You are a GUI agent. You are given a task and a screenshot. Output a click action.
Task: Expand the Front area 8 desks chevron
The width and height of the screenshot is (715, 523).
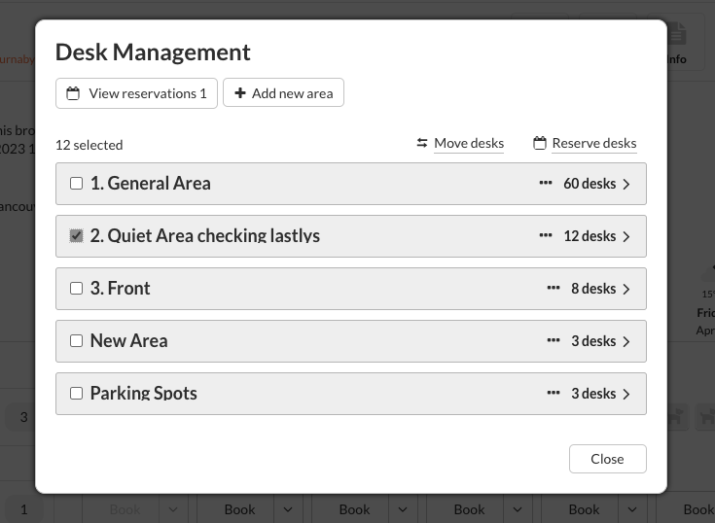[626, 288]
